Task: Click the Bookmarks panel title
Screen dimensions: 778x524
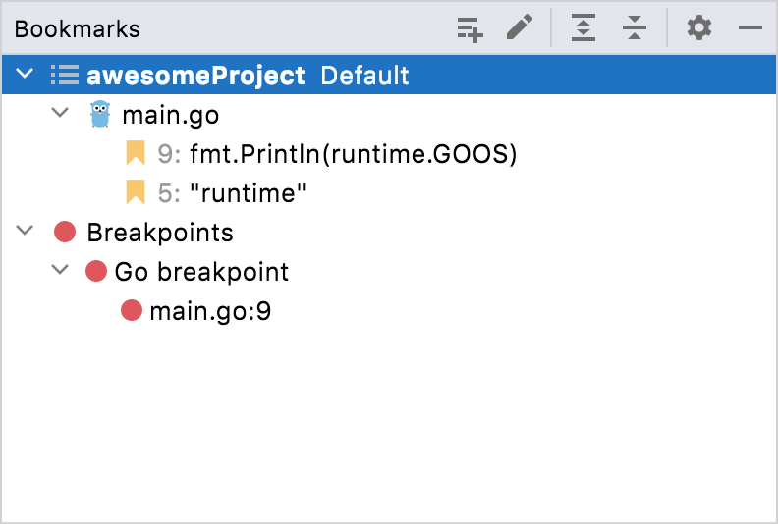Action: coord(78,28)
